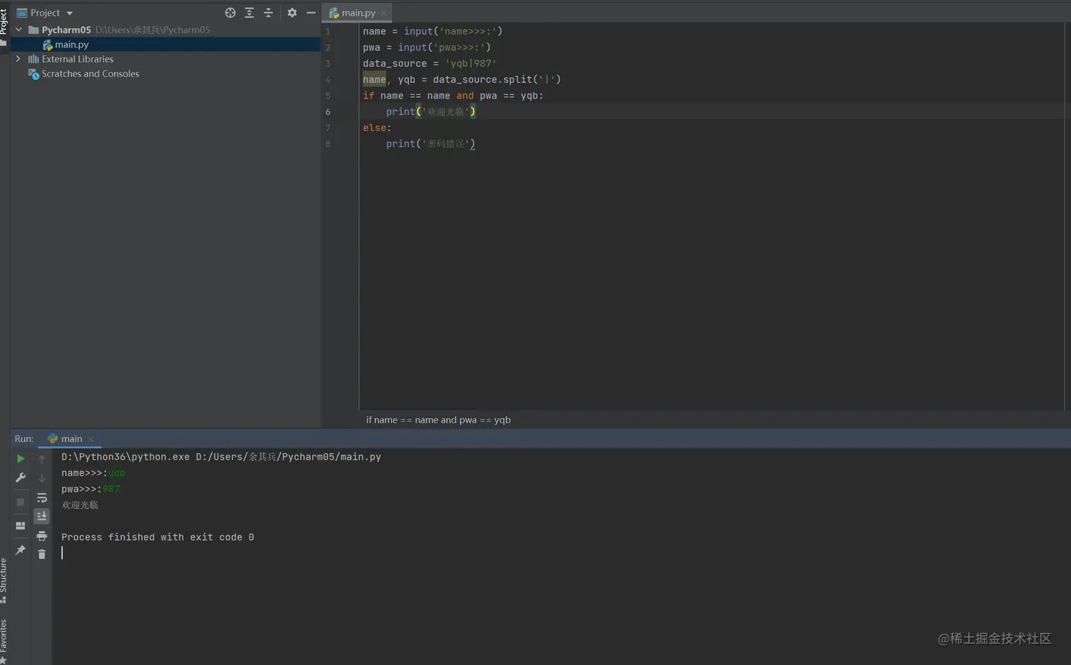The width and height of the screenshot is (1071, 665).
Task: Click the Up the Stack Trace arrow
Action: tap(42, 459)
